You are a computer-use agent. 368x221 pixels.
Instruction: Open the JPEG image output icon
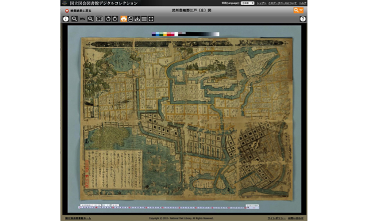point(131,19)
